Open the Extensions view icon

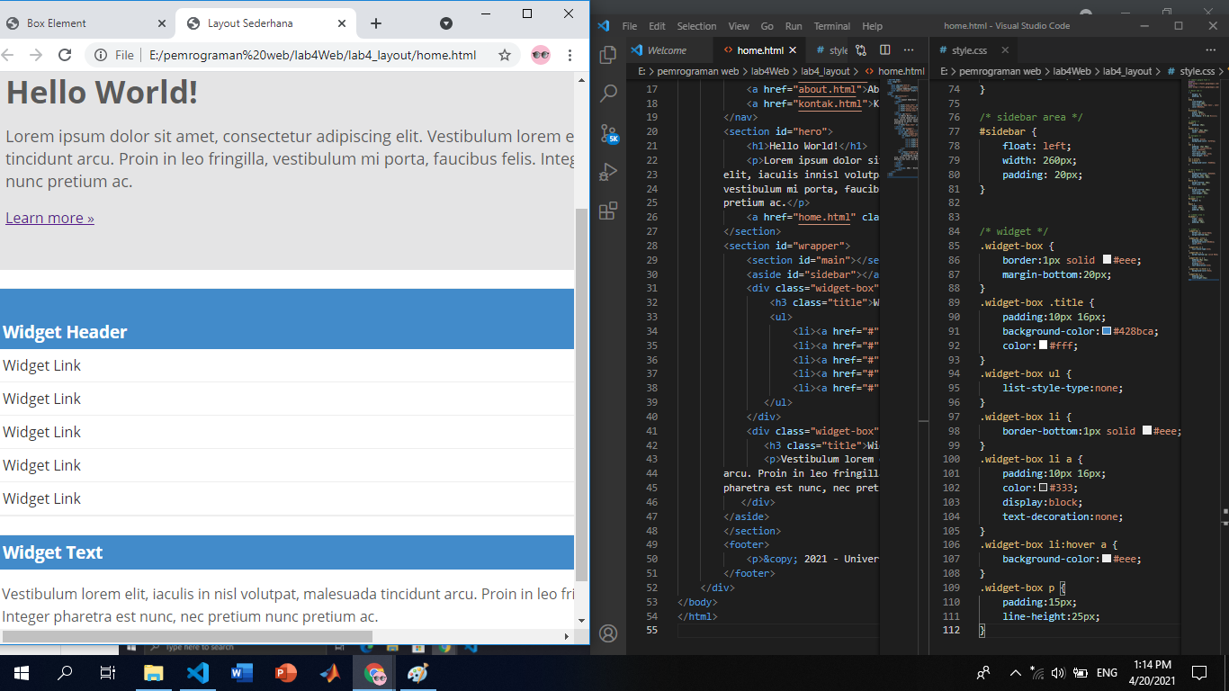[x=608, y=211]
